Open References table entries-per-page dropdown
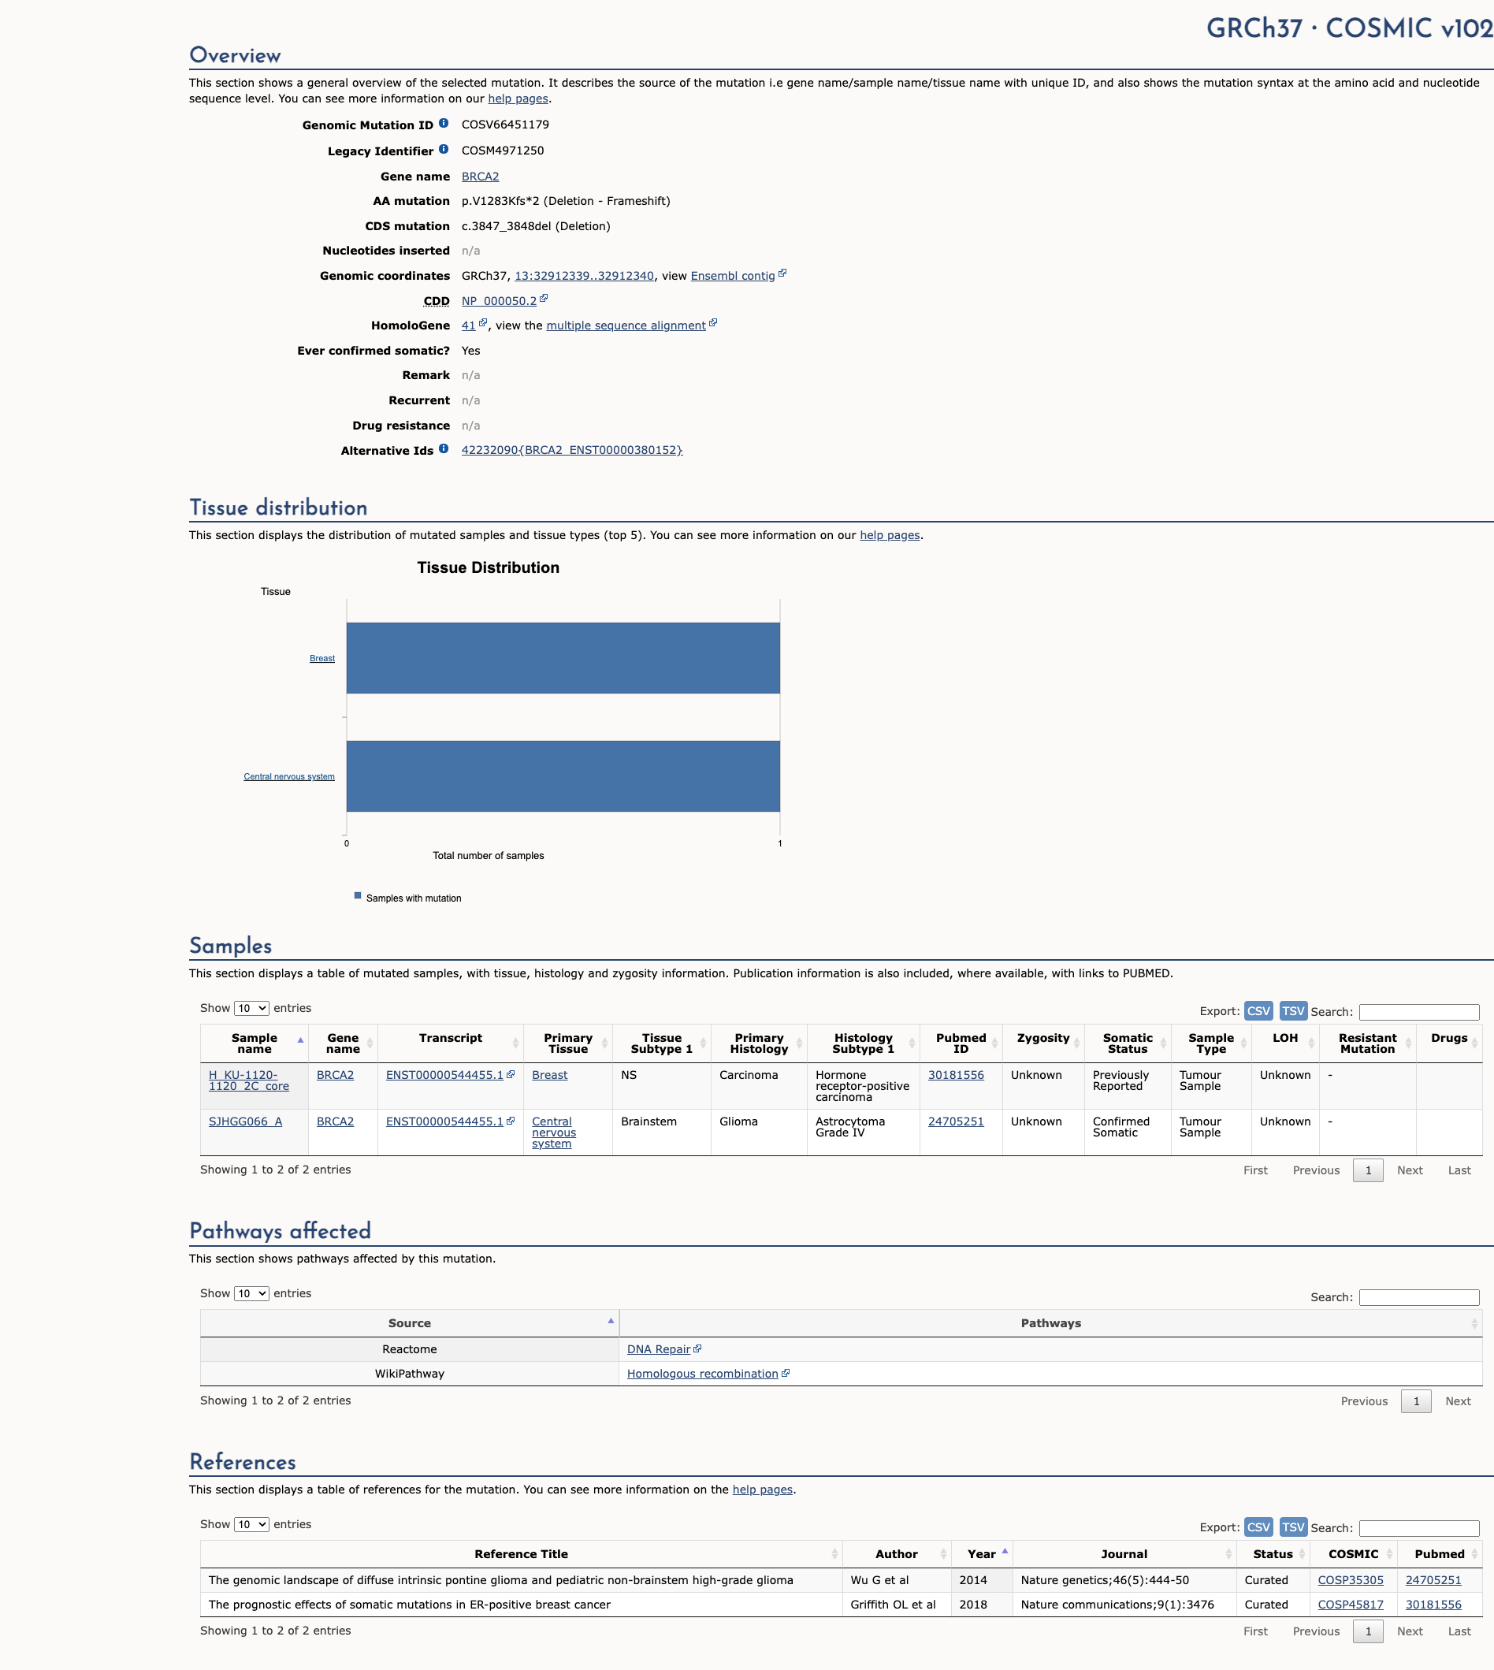The height and width of the screenshot is (1670, 1494). tap(251, 1525)
